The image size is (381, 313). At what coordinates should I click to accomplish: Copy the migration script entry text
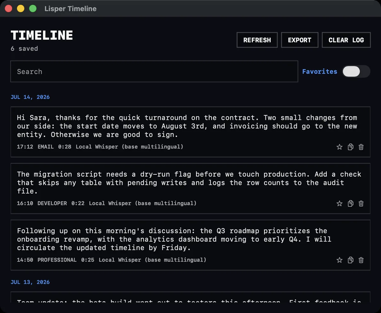351,203
